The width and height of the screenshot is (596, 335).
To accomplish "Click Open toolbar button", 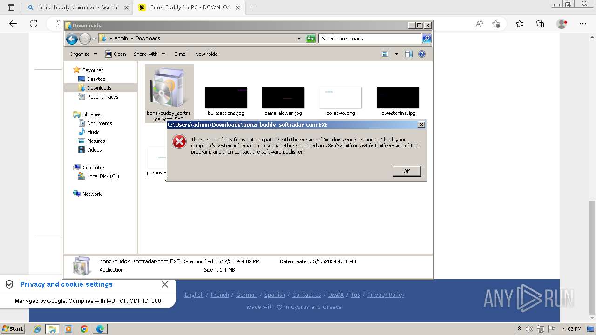I will click(115, 54).
